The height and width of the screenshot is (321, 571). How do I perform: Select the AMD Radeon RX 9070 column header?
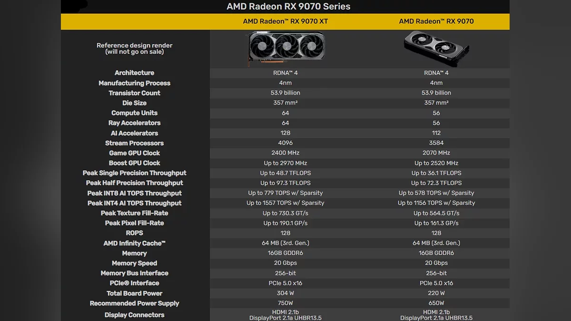click(436, 21)
